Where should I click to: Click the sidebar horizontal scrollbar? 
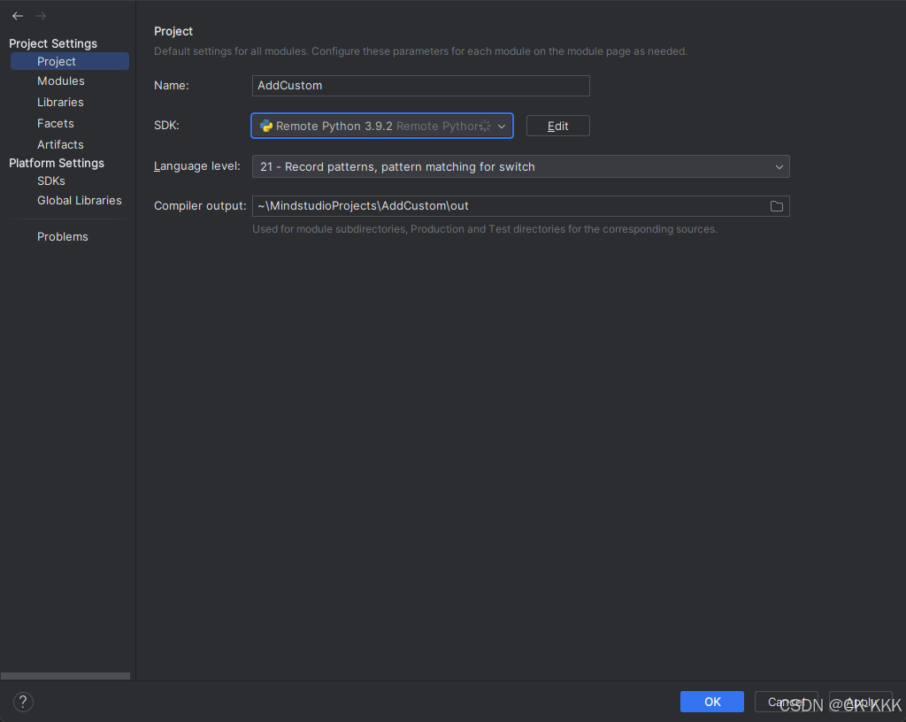[x=65, y=676]
